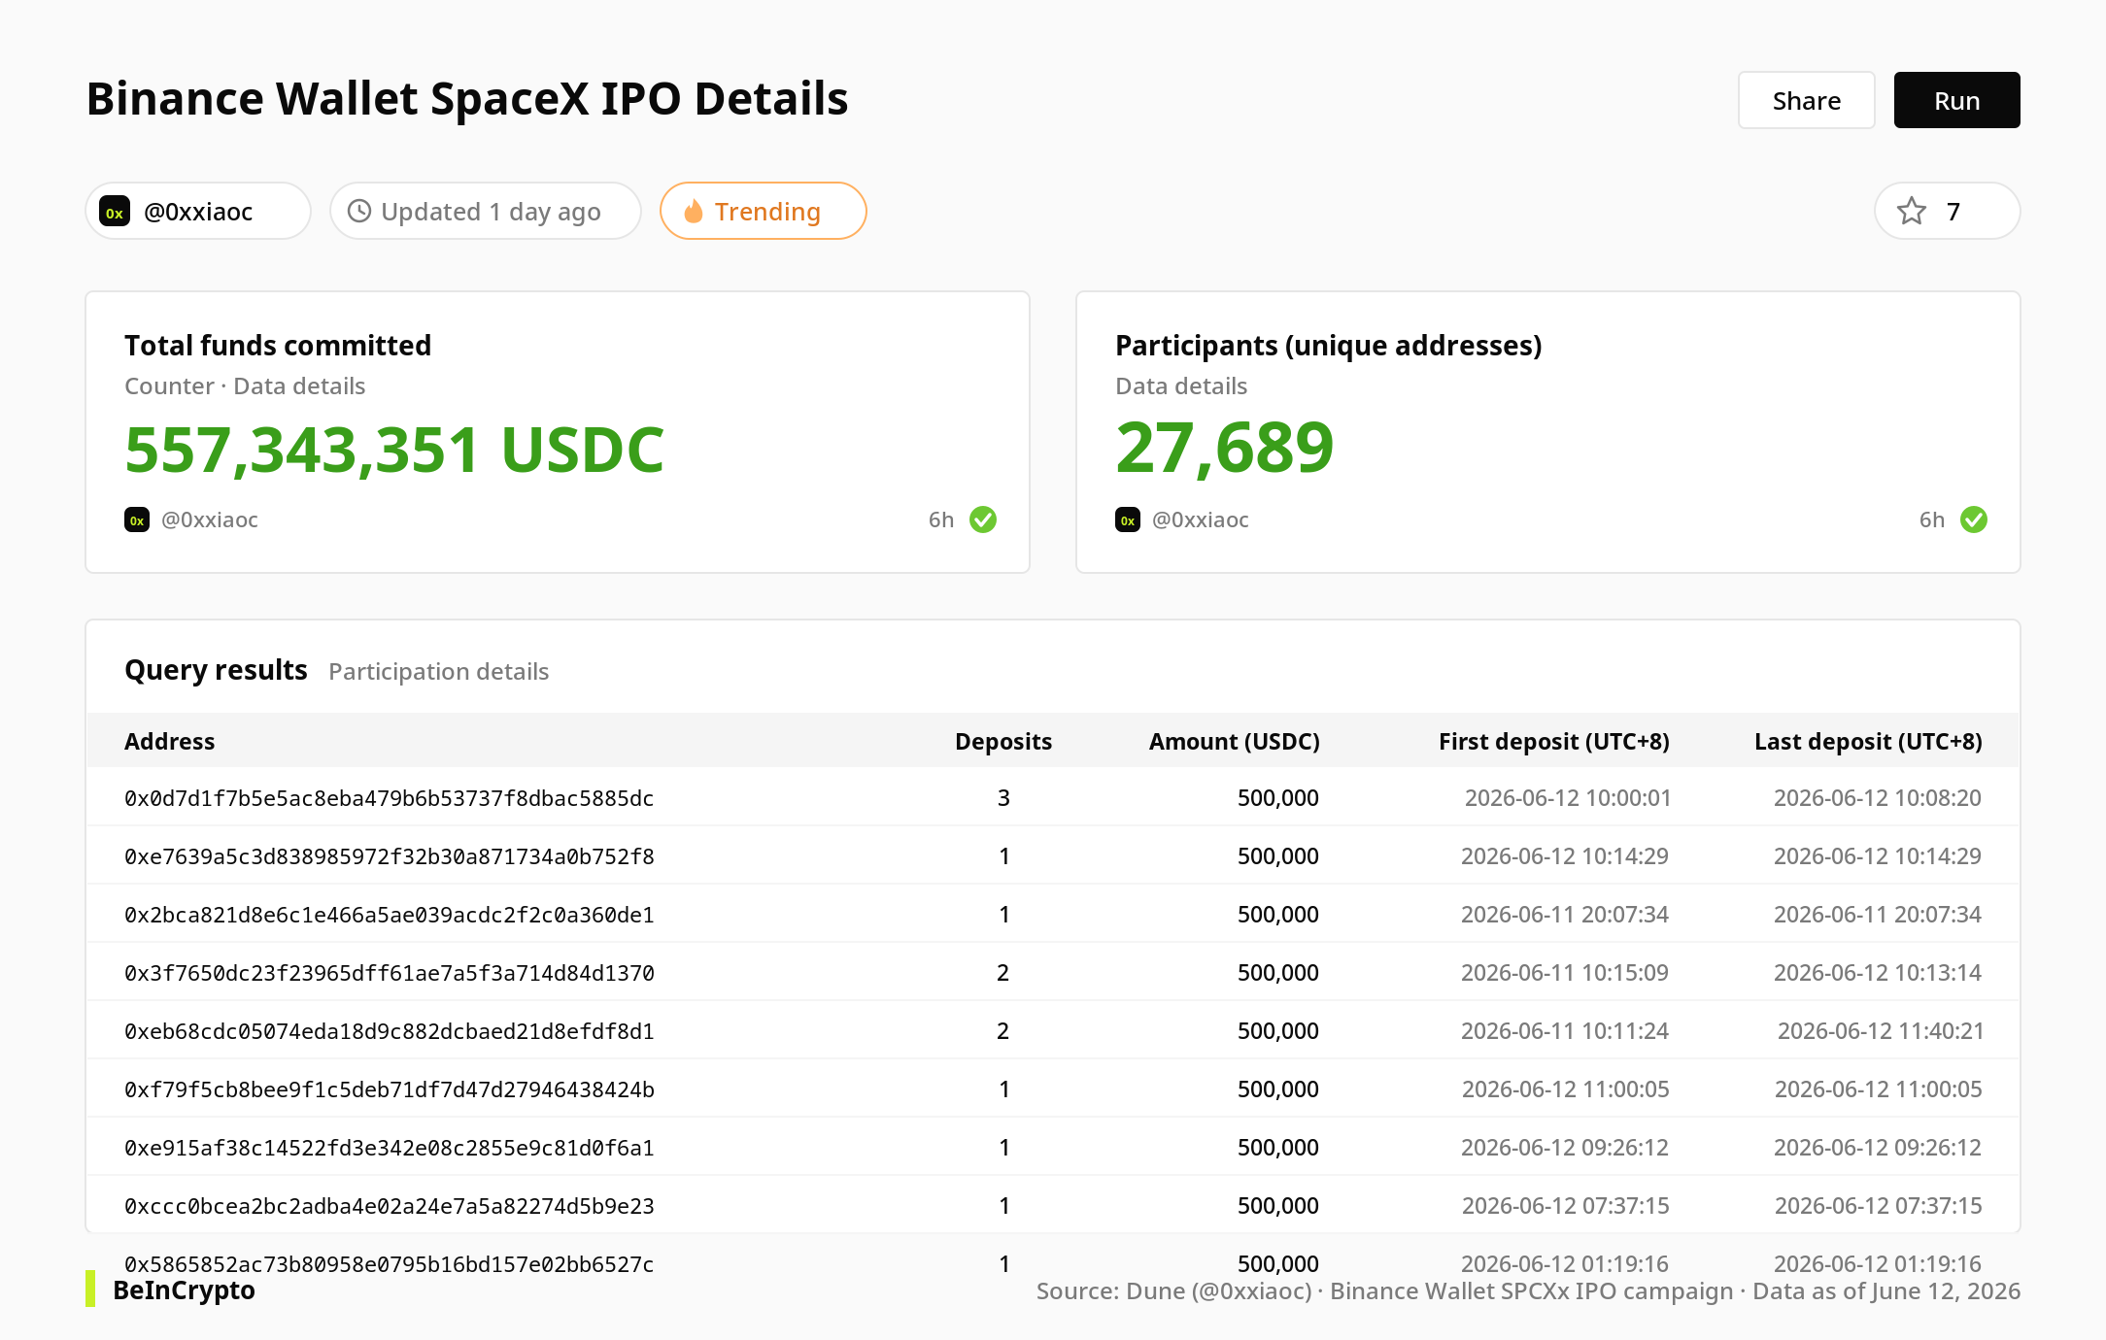Image resolution: width=2106 pixels, height=1340 pixels.
Task: Open Data details under Total funds committed
Action: click(299, 385)
